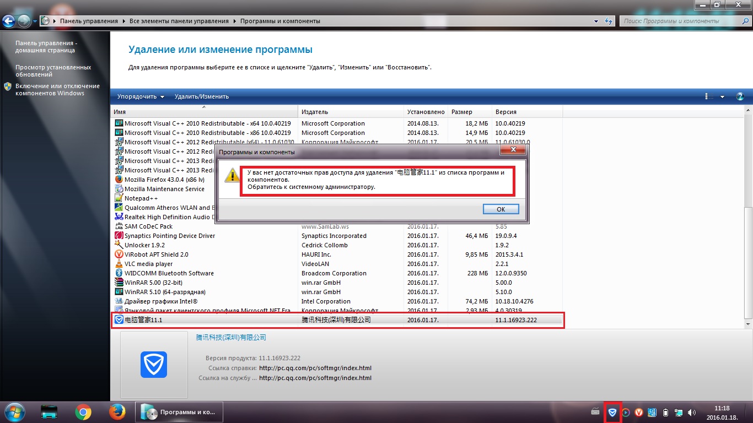Select the ViRobot APT Shield 2.0 icon
The image size is (753, 423).
coord(119,254)
